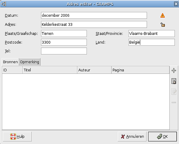This screenshot has width=179, height=144.
Task: Click into the Adres text field
Action: click(94, 24)
